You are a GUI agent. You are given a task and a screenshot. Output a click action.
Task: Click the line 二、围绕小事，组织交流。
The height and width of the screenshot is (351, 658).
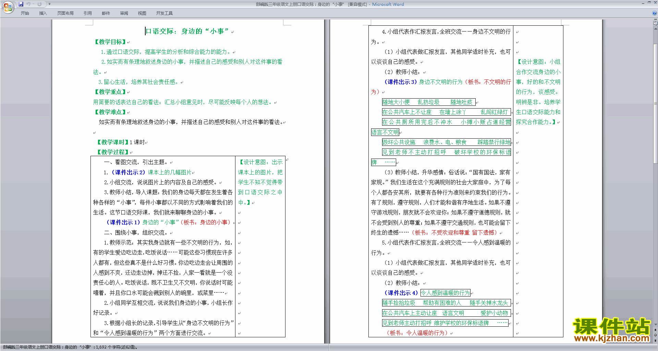[x=136, y=233]
